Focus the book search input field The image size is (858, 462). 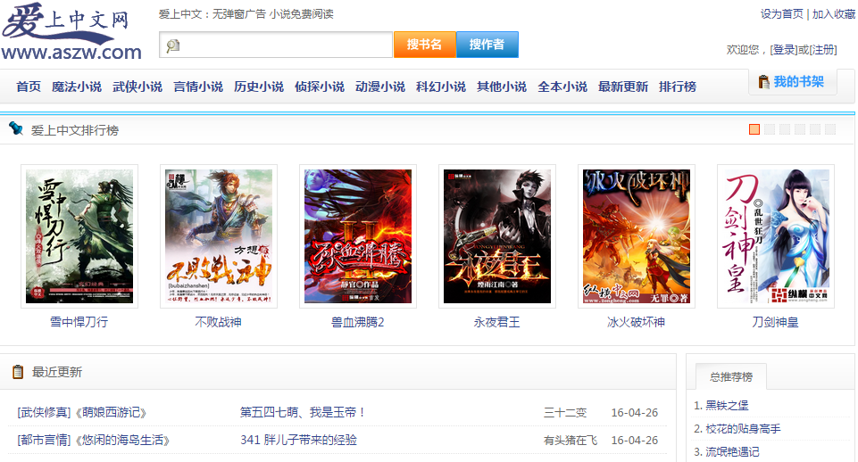pyautogui.click(x=276, y=45)
